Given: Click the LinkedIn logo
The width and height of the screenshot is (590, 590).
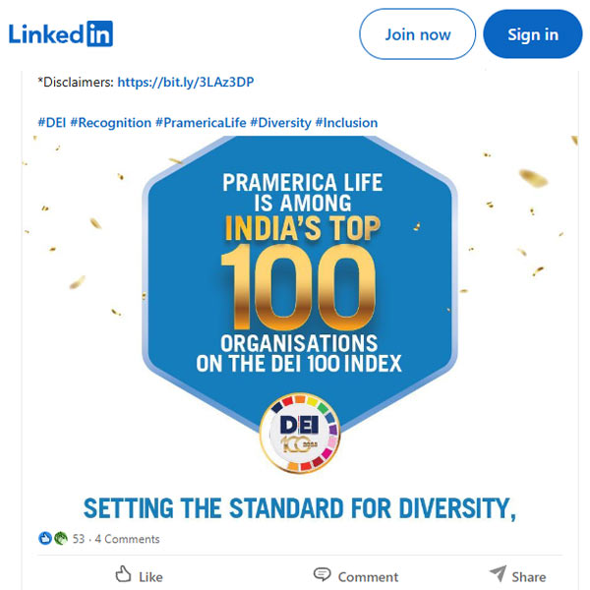Looking at the screenshot, I should 61,34.
